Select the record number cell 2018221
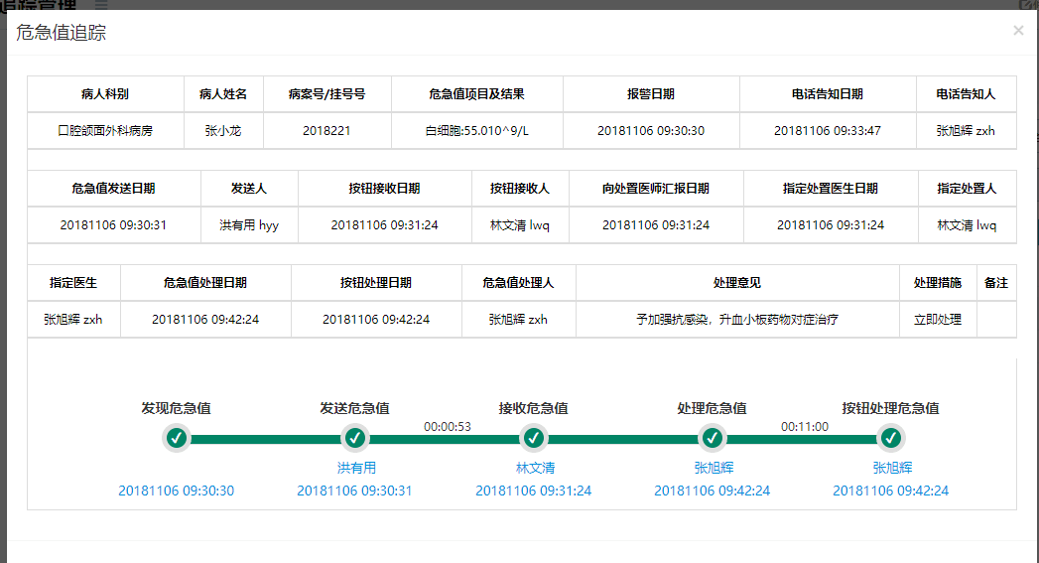1039x563 pixels. [326, 130]
